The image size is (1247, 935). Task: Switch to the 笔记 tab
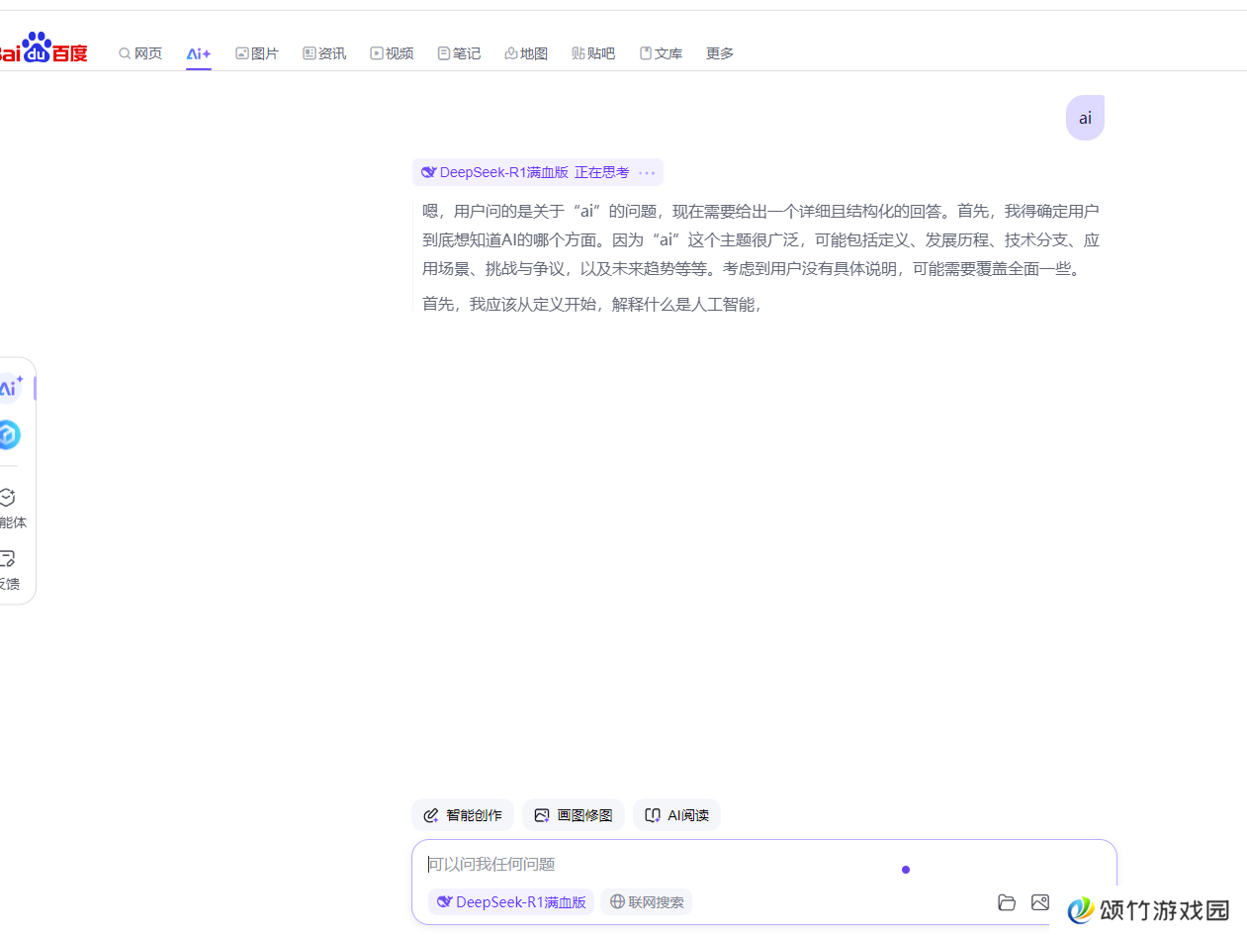[459, 53]
